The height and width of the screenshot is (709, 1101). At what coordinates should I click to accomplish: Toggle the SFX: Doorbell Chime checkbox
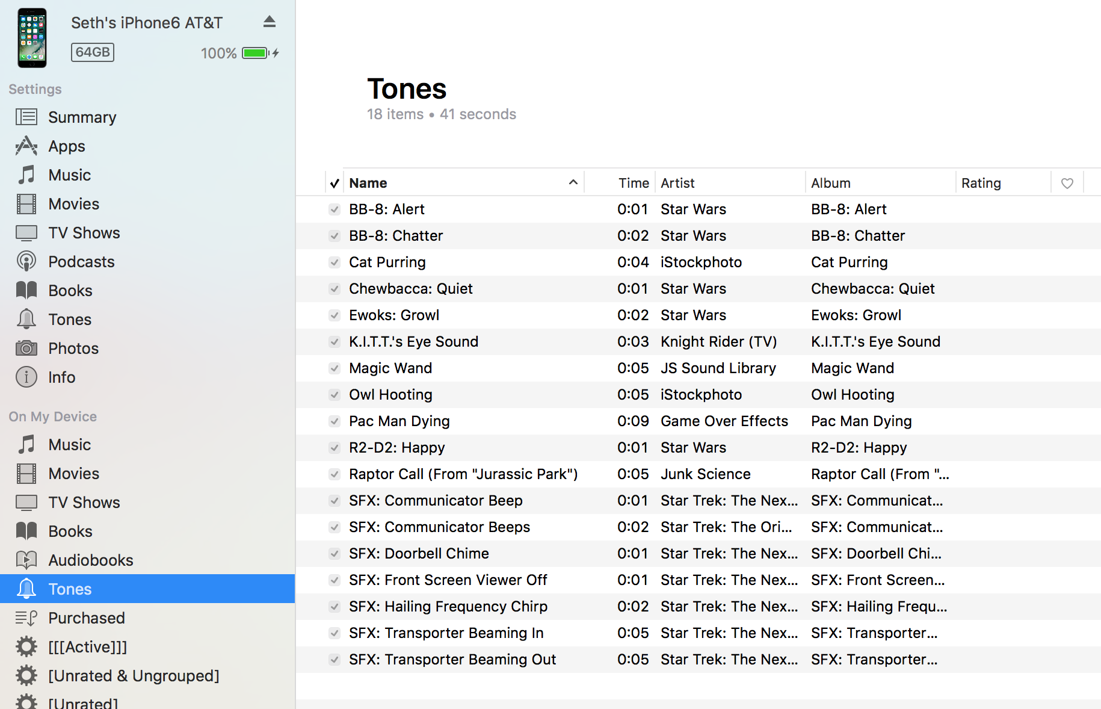pyautogui.click(x=335, y=554)
